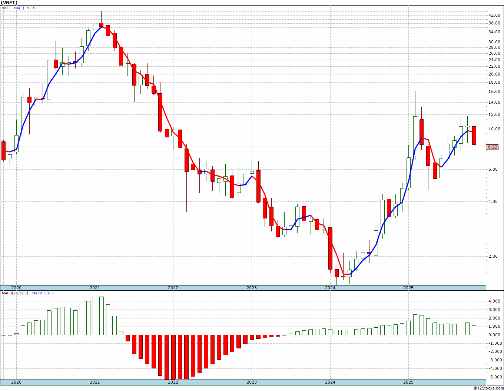
Task: Click 2022 on the price chart time axis
Action: click(x=173, y=288)
